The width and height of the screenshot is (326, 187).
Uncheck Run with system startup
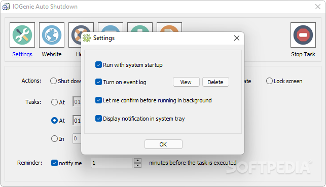click(98, 65)
